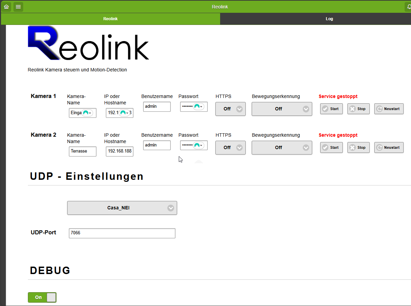Click the Kamera 1 Kamera-Name field

point(83,113)
